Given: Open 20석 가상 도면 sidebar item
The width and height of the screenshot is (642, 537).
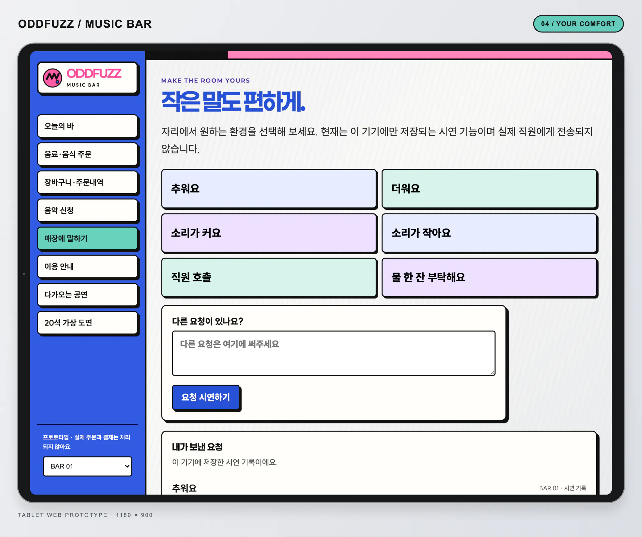Looking at the screenshot, I should (88, 322).
